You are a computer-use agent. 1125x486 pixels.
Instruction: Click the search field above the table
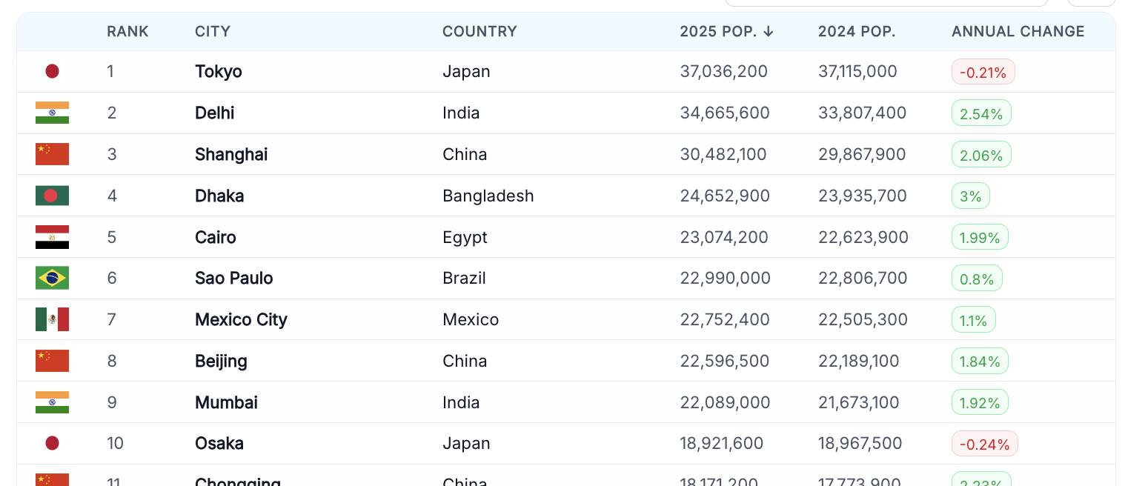tap(886, 3)
